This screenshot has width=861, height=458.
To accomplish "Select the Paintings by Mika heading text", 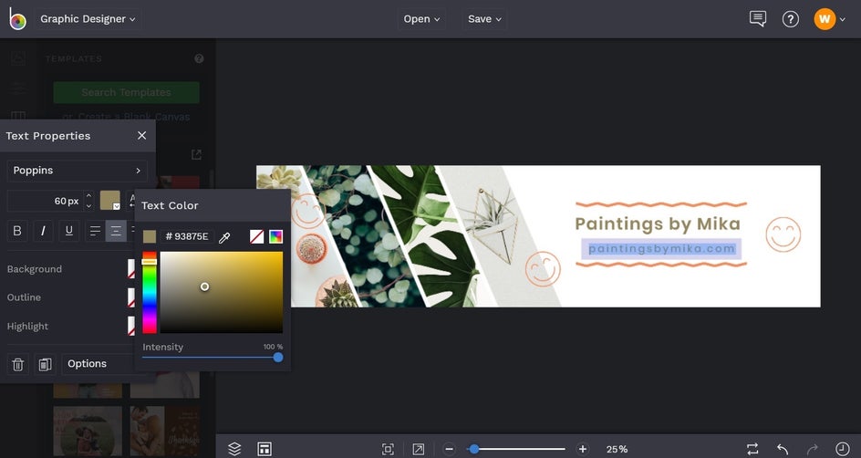I will point(658,224).
